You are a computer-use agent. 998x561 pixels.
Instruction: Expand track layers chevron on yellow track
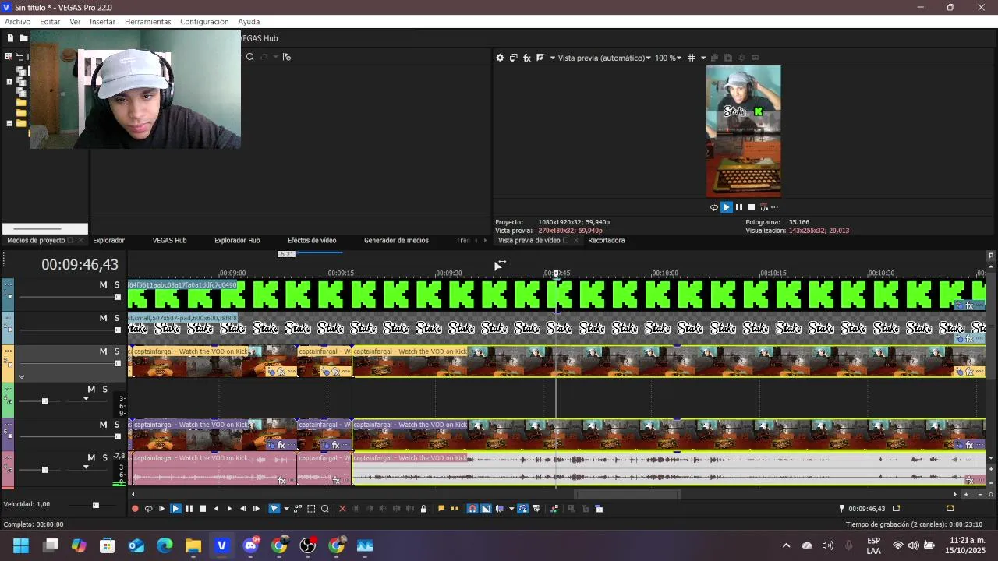[x=21, y=377]
